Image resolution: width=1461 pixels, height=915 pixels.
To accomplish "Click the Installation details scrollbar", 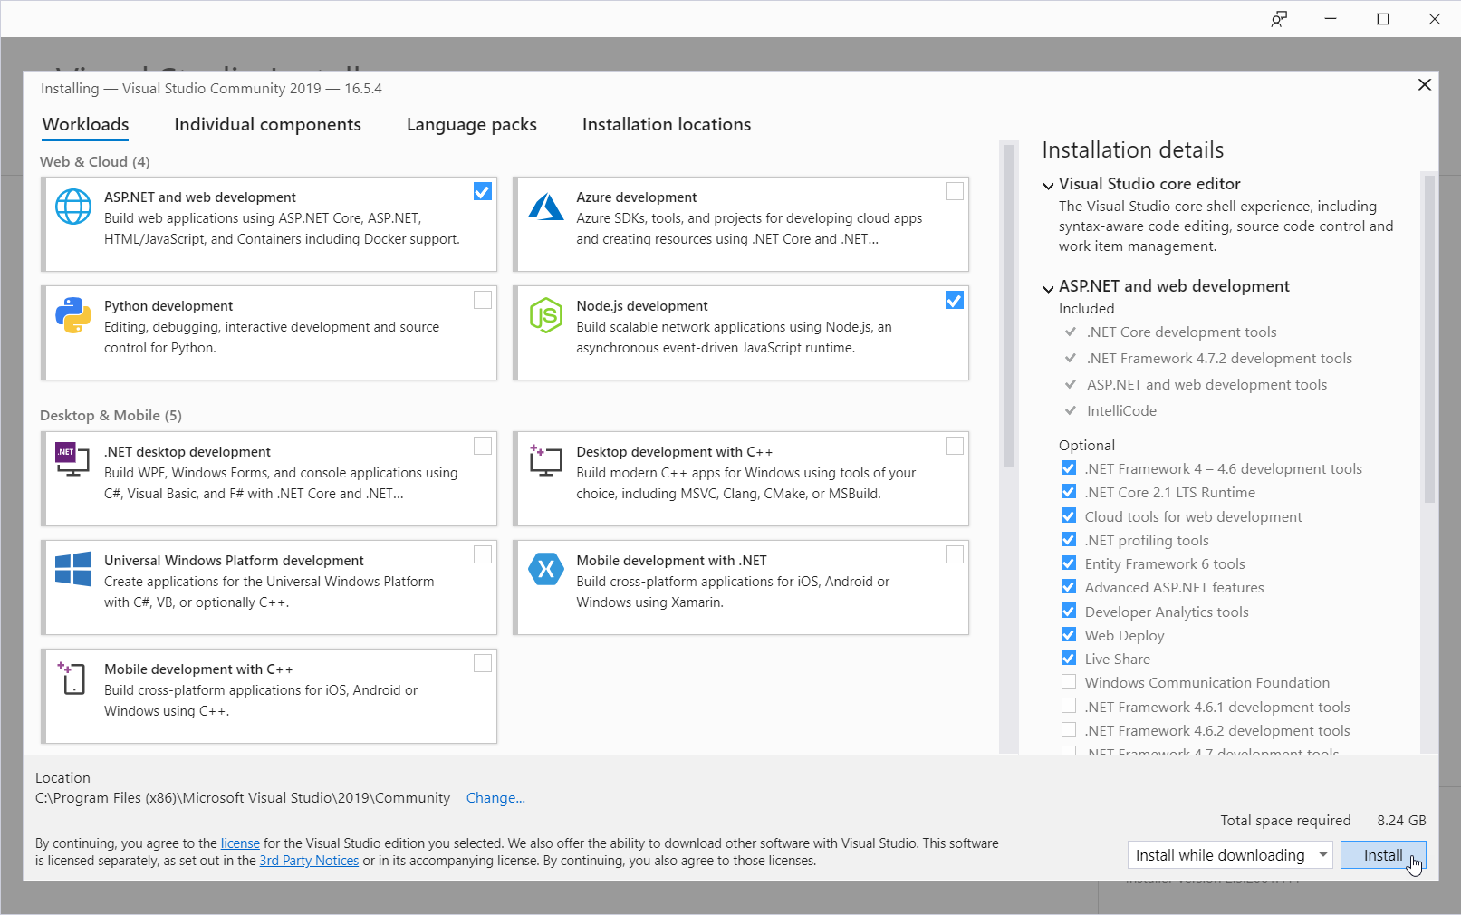I will click(1429, 339).
